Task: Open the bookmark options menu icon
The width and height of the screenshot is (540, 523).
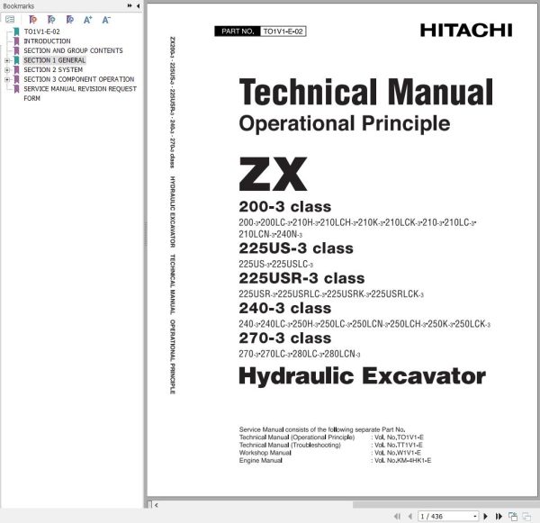Action: pyautogui.click(x=10, y=20)
